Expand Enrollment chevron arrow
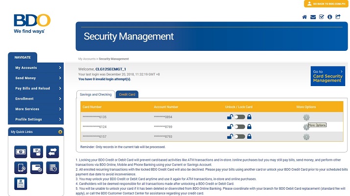 pos(60,99)
